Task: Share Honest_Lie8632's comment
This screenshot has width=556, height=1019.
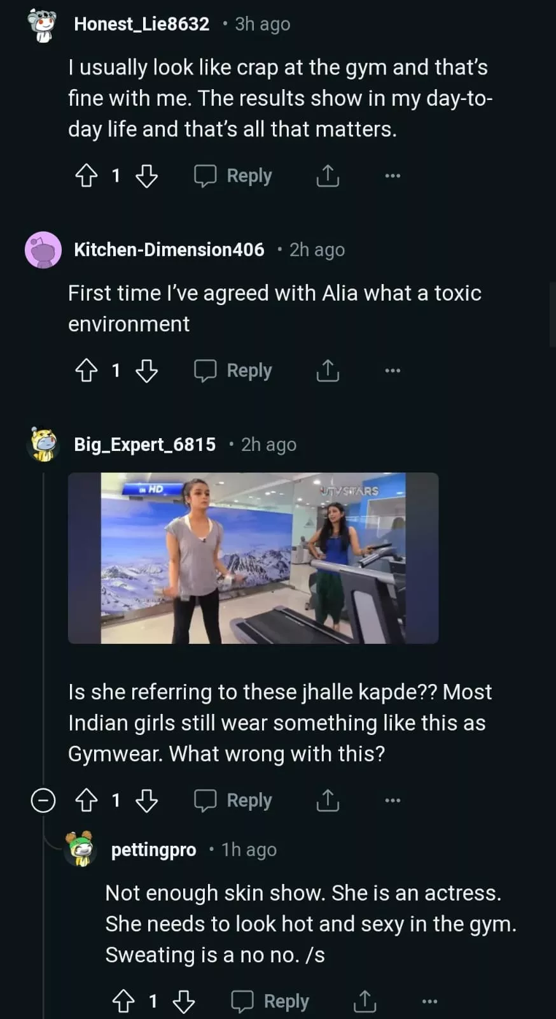Action: click(x=328, y=176)
